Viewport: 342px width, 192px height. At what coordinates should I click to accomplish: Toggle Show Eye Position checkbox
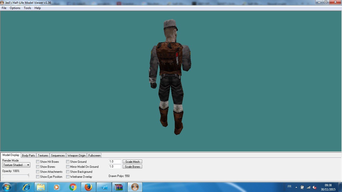(x=38, y=177)
